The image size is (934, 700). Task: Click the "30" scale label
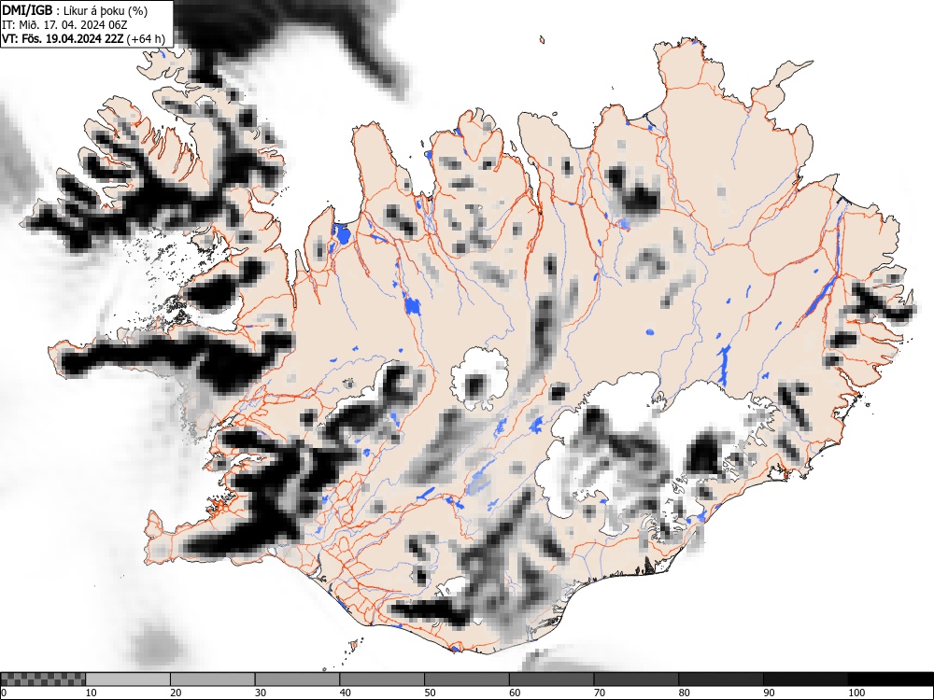point(260,693)
